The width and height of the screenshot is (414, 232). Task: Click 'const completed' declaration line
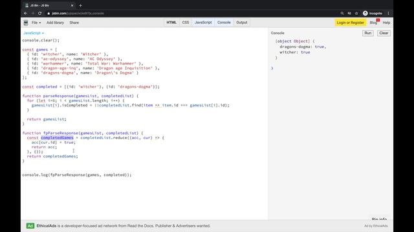(91, 86)
